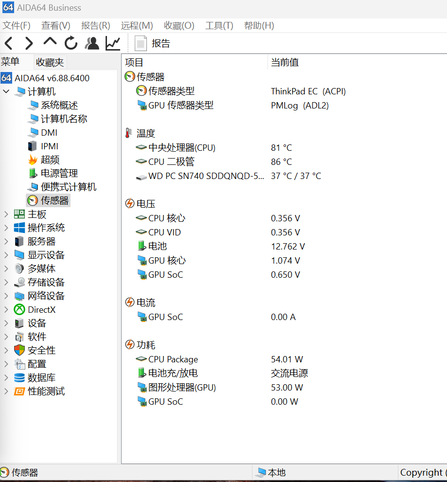Screen dimensions: 447x482
Task: Select the 配置 tree item
Action: [x=36, y=364]
